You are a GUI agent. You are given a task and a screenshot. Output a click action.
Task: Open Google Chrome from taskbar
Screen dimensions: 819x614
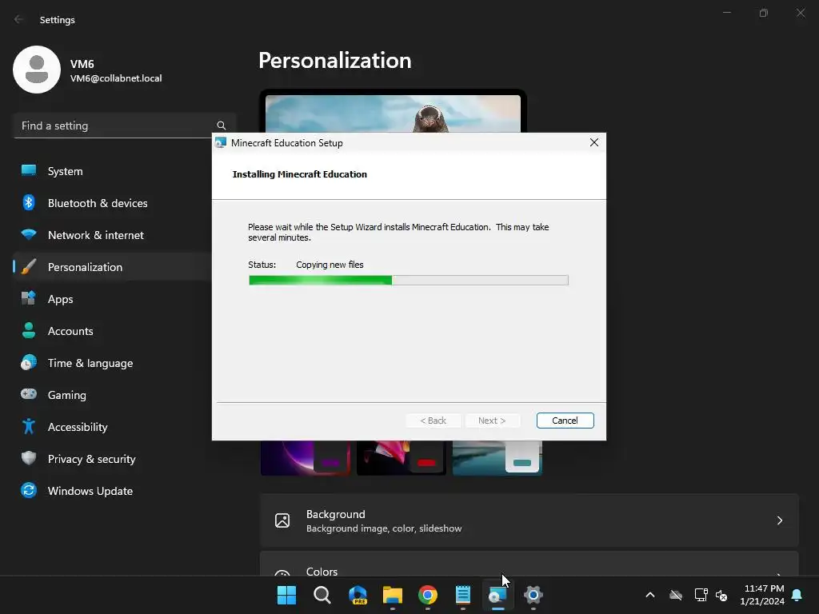point(428,595)
